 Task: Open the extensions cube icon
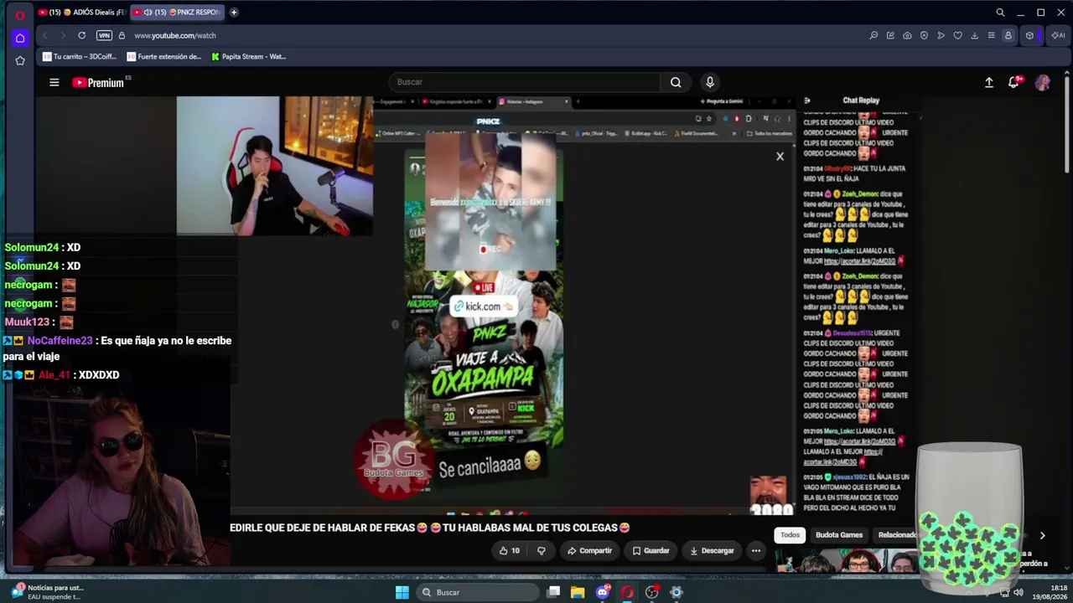coord(1029,35)
